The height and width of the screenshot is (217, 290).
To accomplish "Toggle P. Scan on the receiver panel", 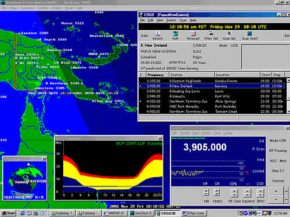I will 258,149.
